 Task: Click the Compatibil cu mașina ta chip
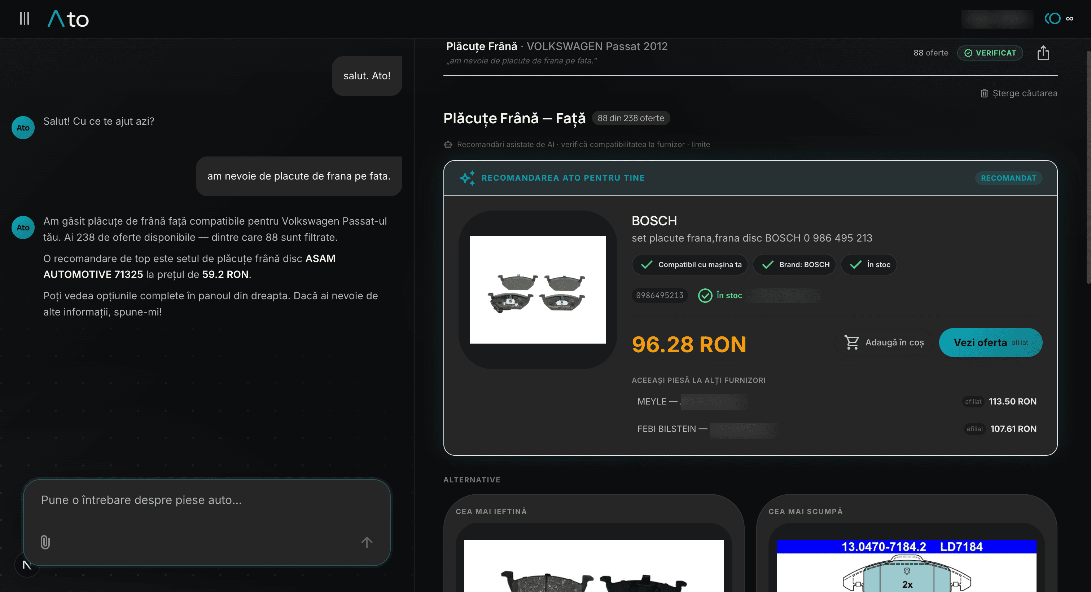689,265
